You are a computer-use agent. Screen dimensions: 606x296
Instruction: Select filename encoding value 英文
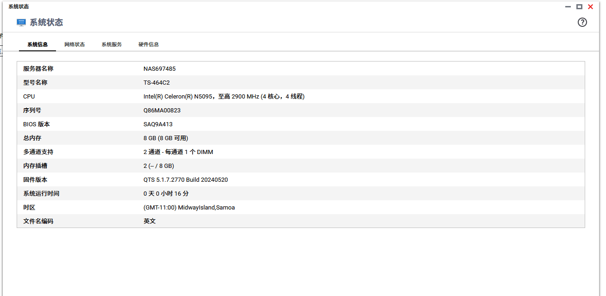[150, 221]
